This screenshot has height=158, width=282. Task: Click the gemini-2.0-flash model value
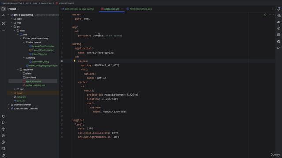click(115, 111)
